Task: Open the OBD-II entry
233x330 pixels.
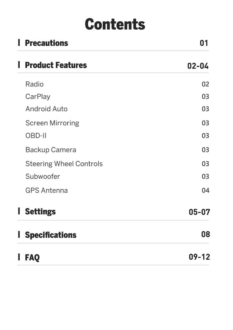Action: (36, 135)
